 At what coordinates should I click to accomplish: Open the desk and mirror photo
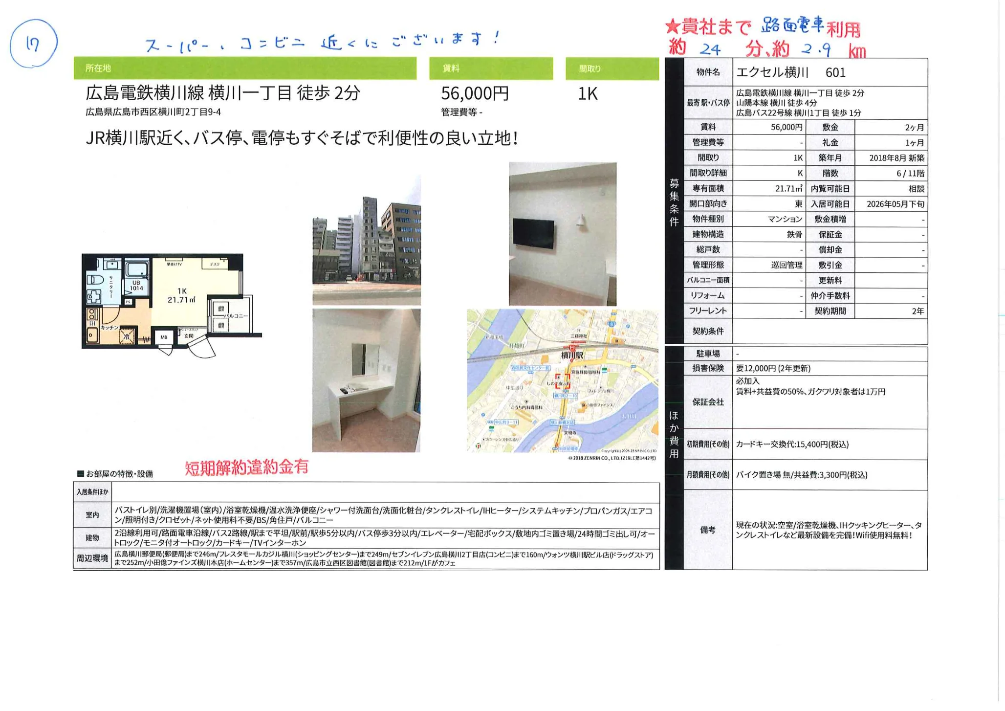pos(366,380)
